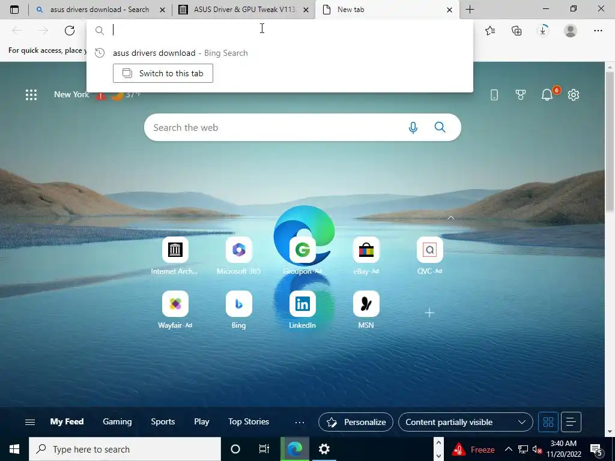Start voice search with microphone icon
This screenshot has height=461, width=615.
click(413, 127)
